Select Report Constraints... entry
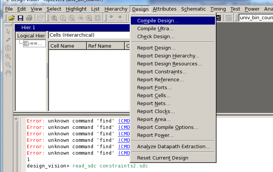This screenshot has height=172, width=273. [x=173, y=72]
